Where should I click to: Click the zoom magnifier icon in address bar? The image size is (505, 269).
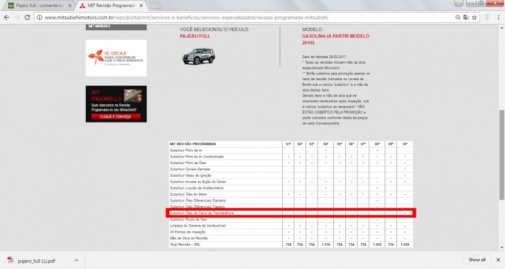(x=458, y=18)
